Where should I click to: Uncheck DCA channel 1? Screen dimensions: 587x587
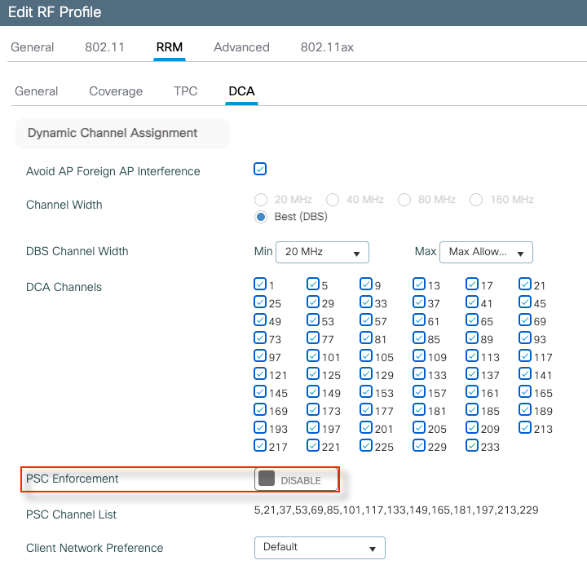click(260, 285)
